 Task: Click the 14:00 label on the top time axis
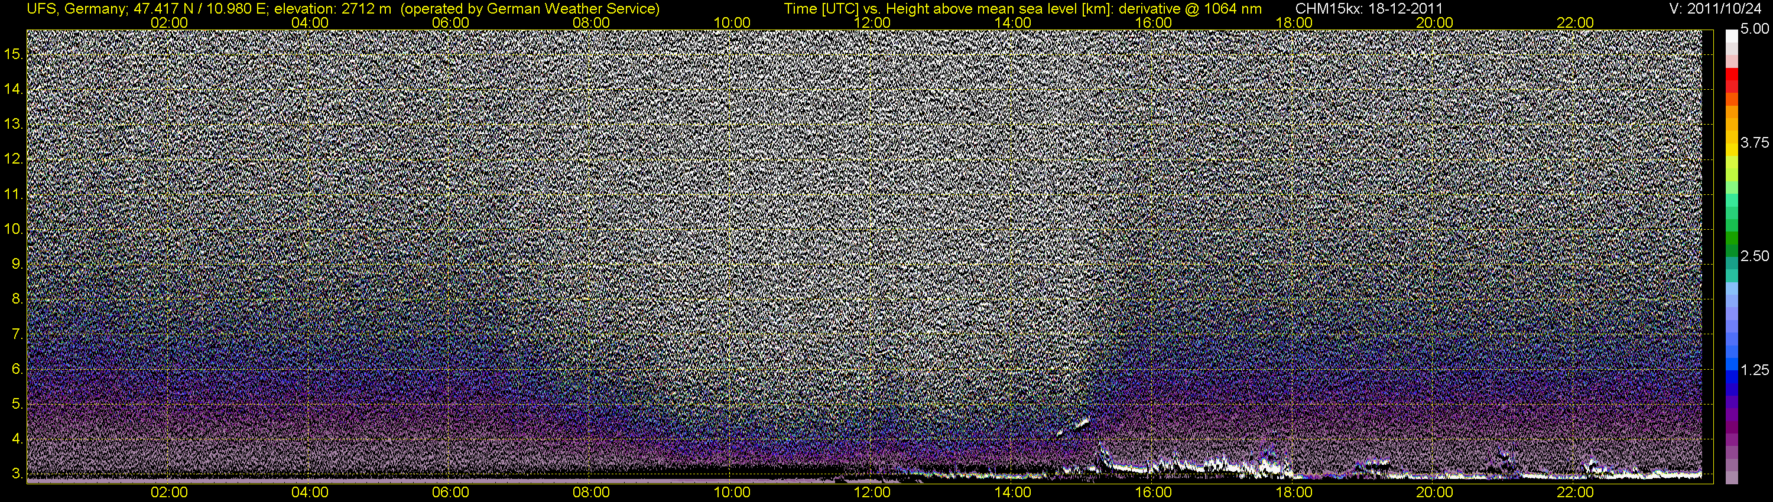(x=1013, y=22)
